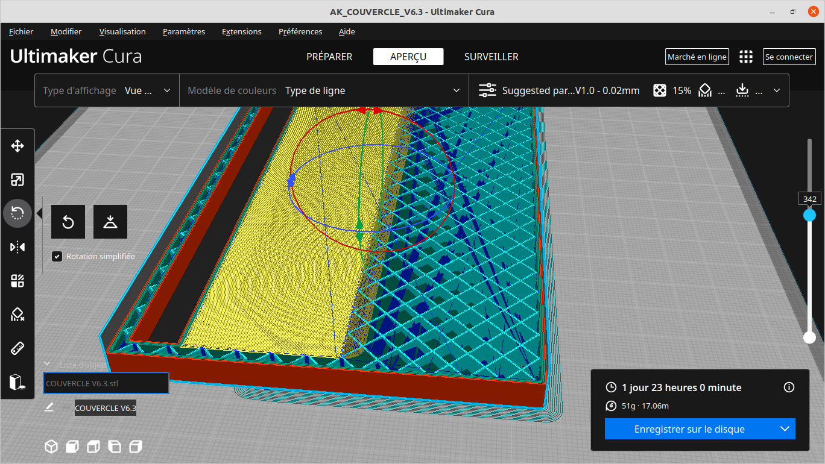Image resolution: width=825 pixels, height=464 pixels.
Task: Select the Support Blocker tool
Action: tap(17, 315)
